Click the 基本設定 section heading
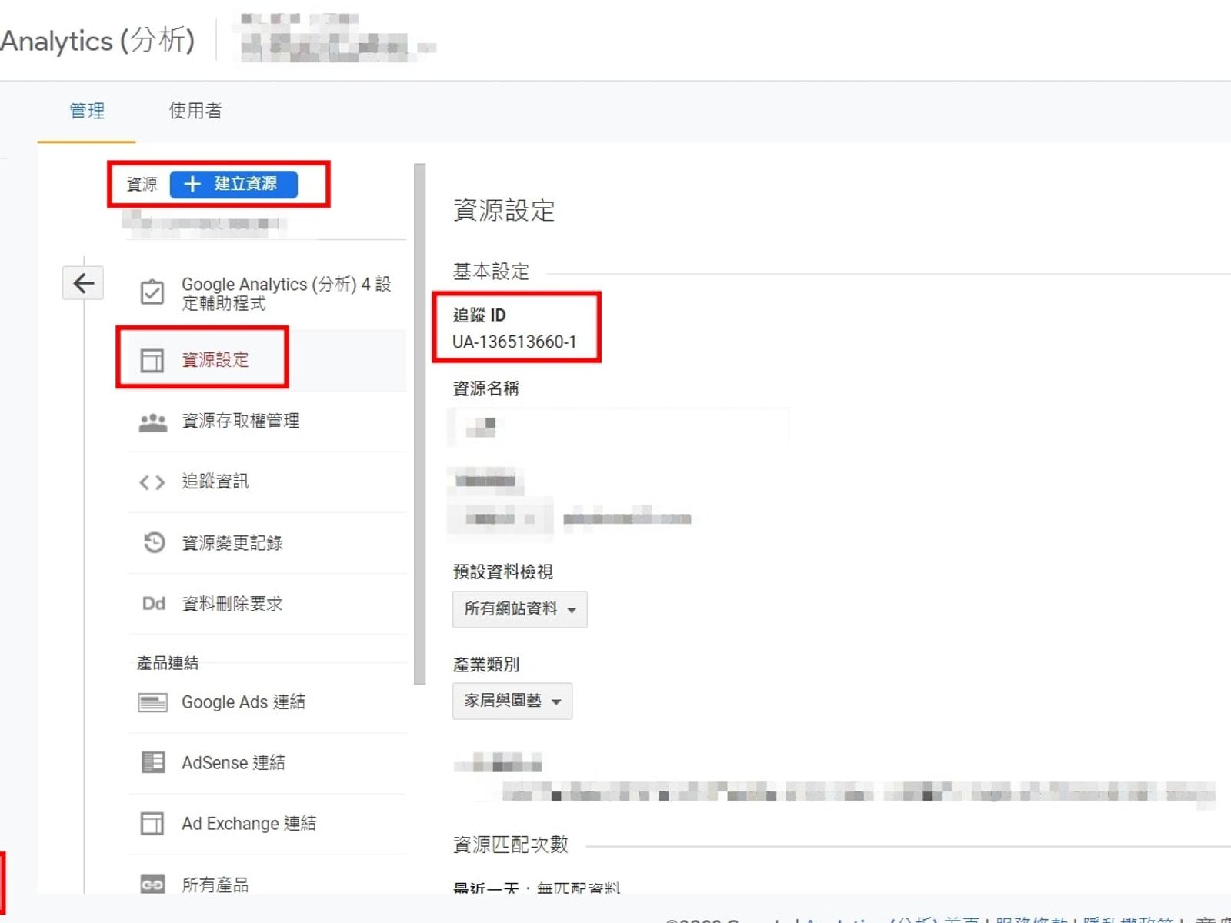The width and height of the screenshot is (1231, 923). (491, 272)
